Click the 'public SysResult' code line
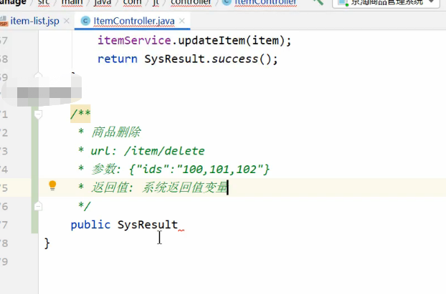 click(x=124, y=225)
